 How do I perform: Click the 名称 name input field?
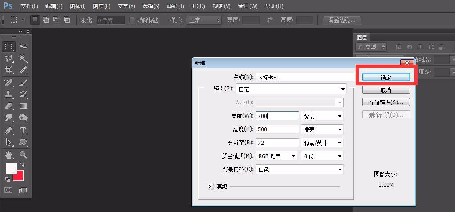pyautogui.click(x=305, y=77)
